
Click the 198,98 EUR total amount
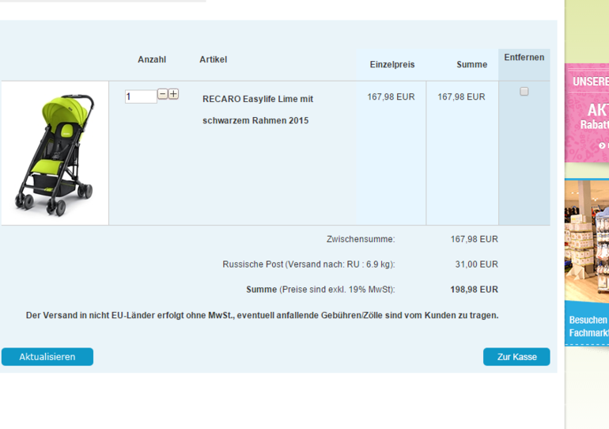point(474,290)
